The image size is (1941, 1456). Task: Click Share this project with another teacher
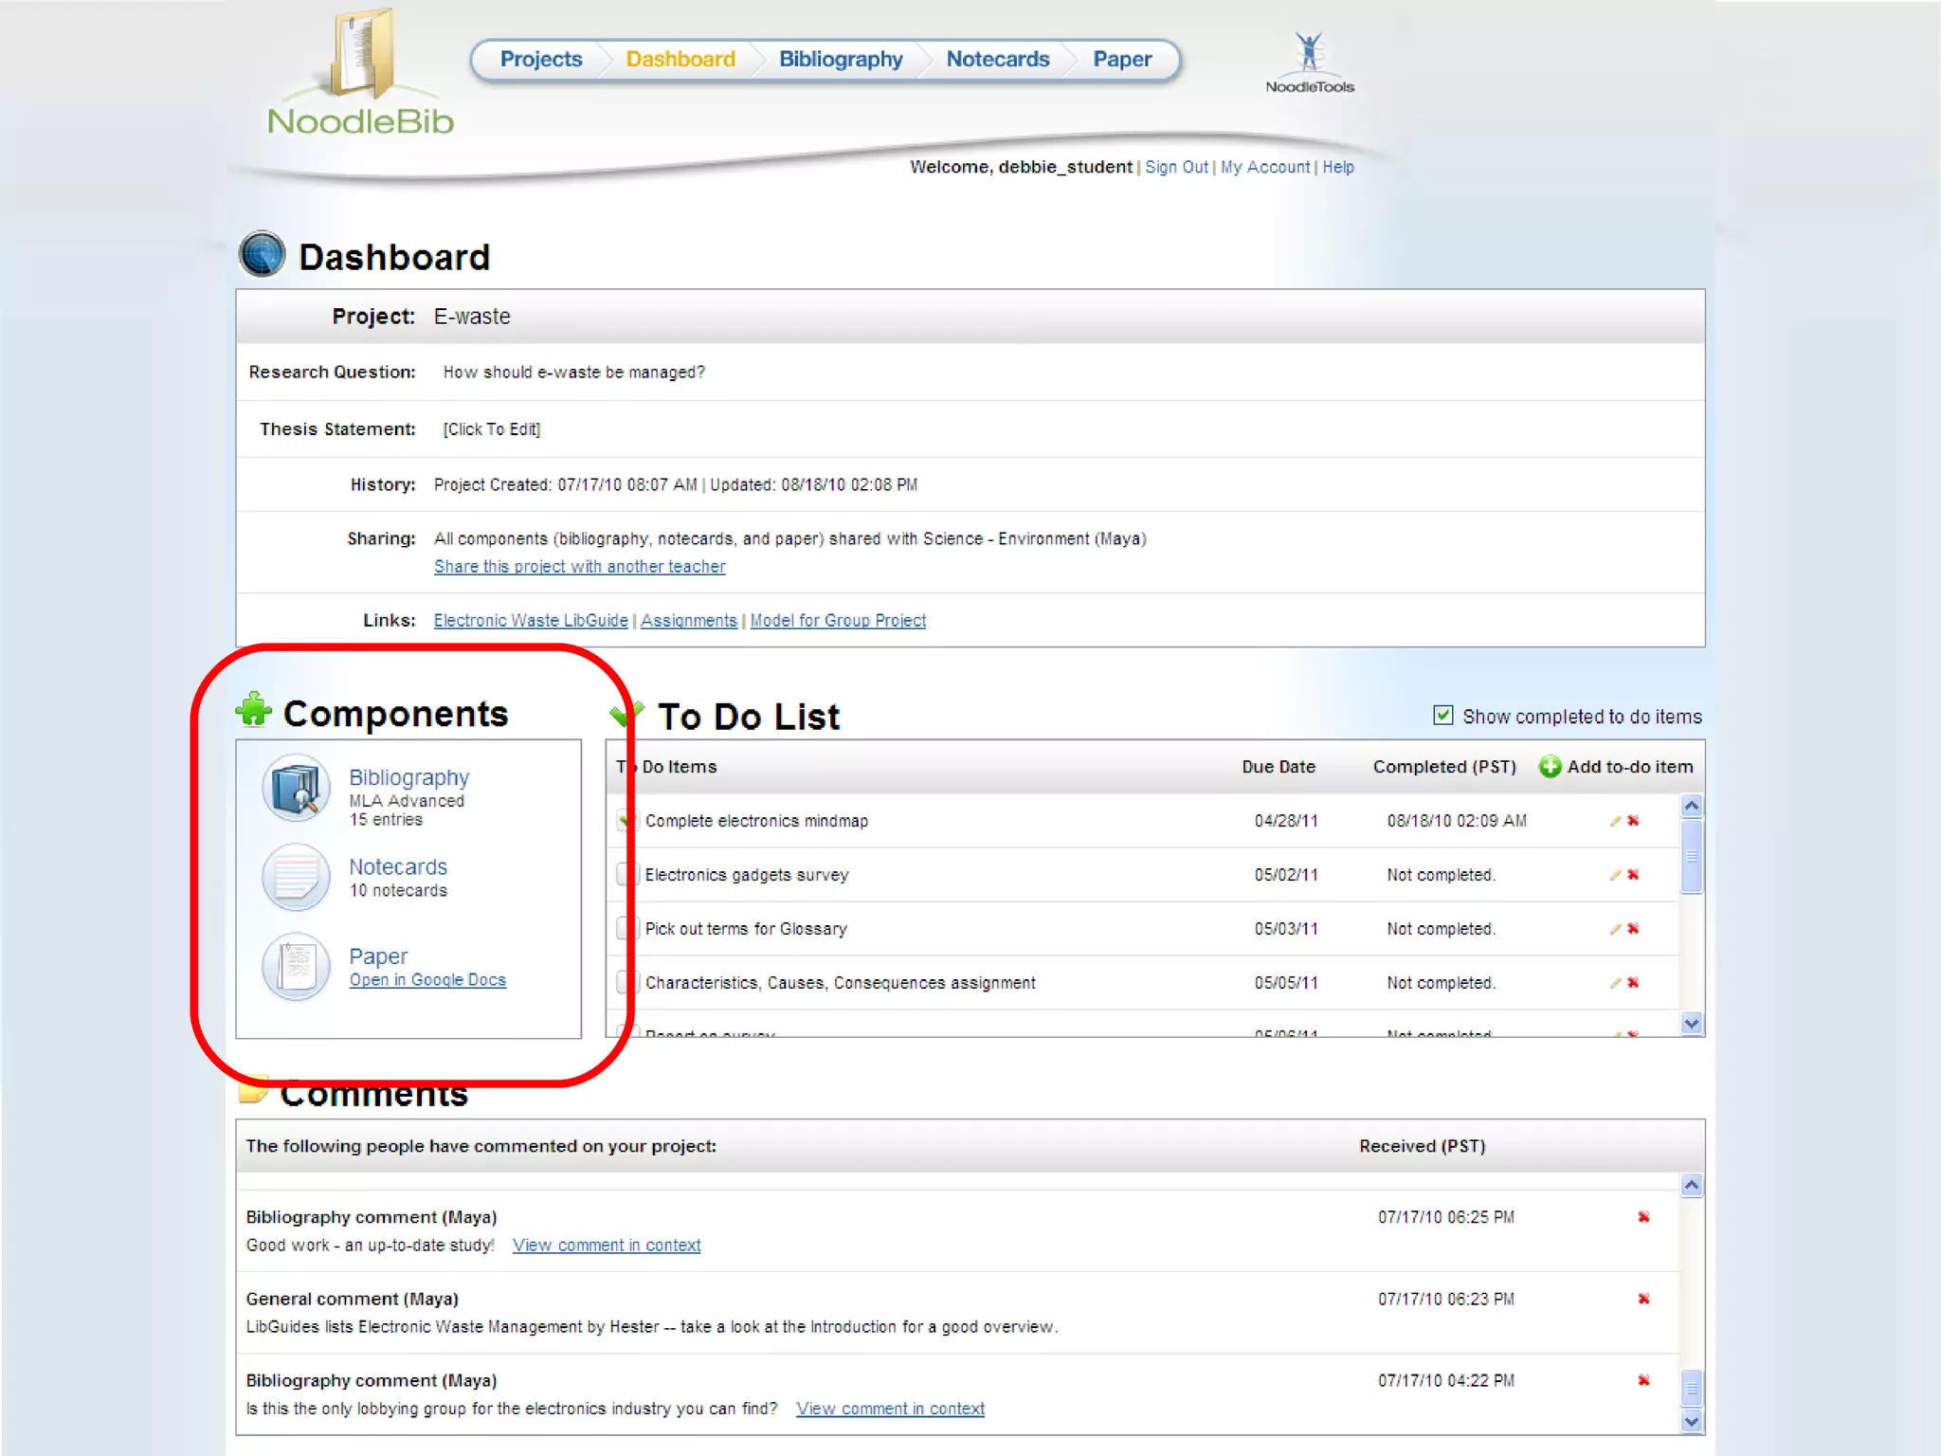pos(579,567)
